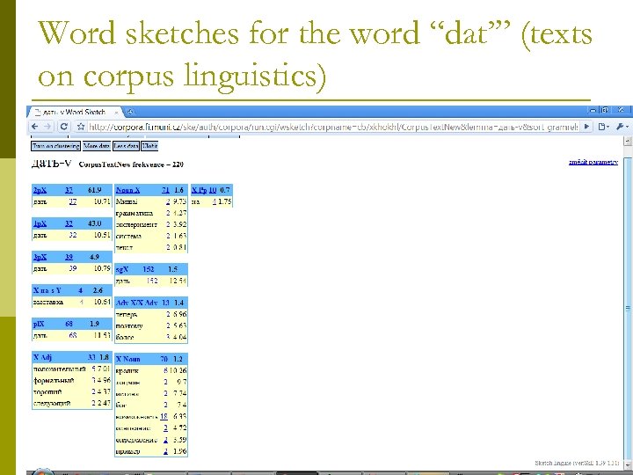Click the X Noun table header
The image size is (633, 475).
pos(151,359)
